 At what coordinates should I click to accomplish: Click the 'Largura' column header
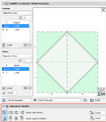point(16,23)
